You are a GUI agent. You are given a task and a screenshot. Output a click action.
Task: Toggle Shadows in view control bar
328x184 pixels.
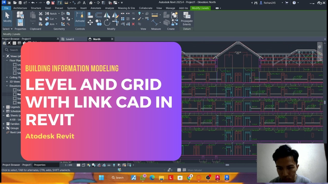pyautogui.click(x=94, y=165)
